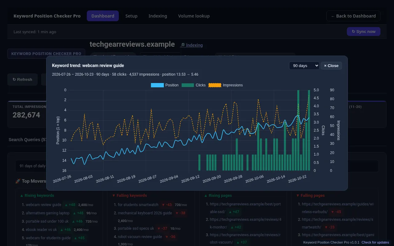Click the -43 badge for students smartwatch
The height and width of the screenshot is (246, 394).
(167, 205)
